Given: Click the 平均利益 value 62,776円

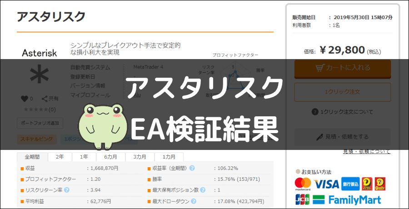Looking at the screenshot, I should pyautogui.click(x=100, y=201).
